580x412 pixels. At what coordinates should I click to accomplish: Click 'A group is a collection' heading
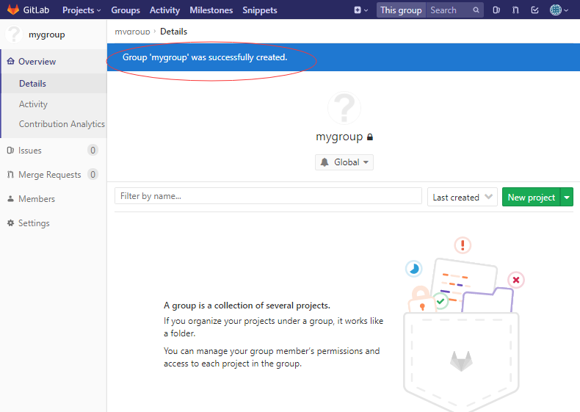pyautogui.click(x=247, y=306)
